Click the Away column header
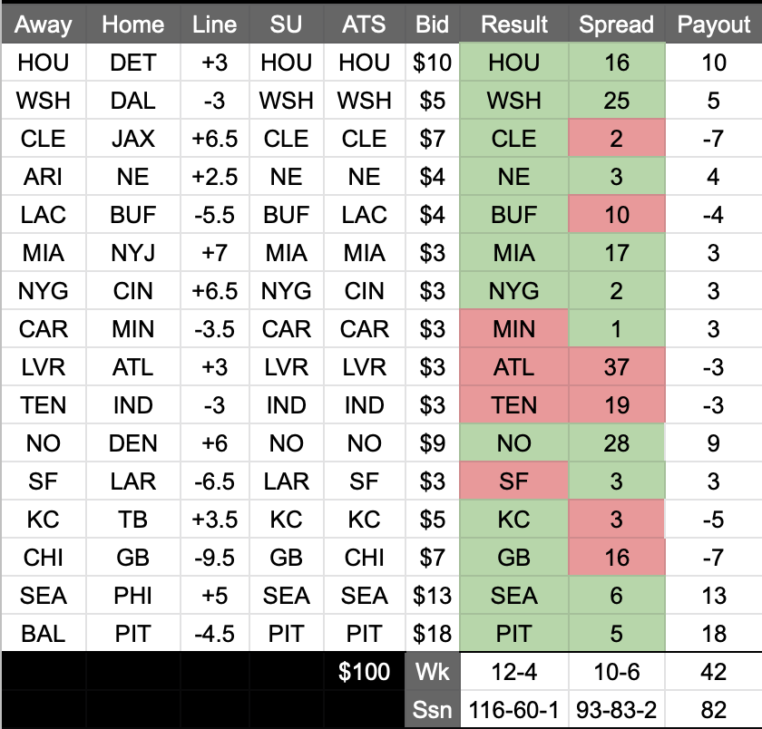762x729 pixels. tap(43, 24)
